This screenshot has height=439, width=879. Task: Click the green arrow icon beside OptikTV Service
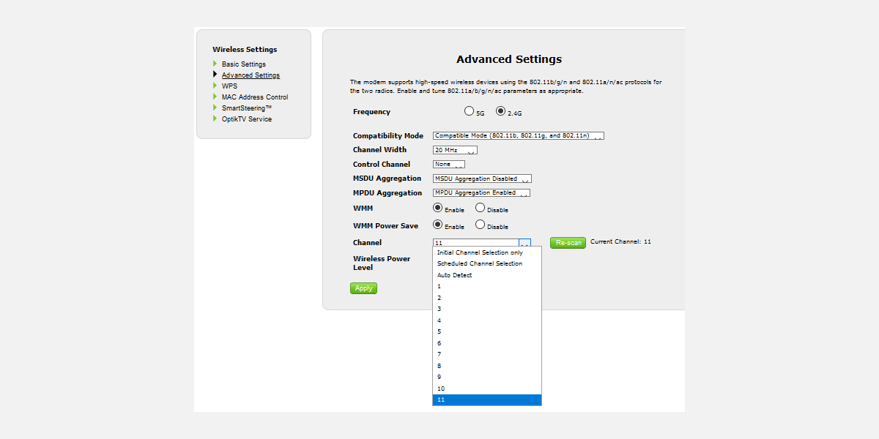tap(215, 119)
